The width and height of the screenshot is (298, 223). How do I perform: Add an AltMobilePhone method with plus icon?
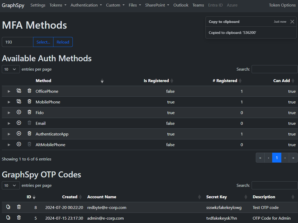[x=19, y=144]
